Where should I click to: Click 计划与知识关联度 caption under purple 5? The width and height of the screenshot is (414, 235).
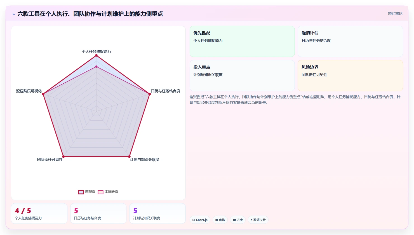click(x=147, y=218)
